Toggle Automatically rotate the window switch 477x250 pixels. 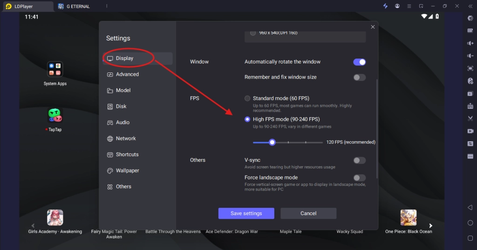359,62
